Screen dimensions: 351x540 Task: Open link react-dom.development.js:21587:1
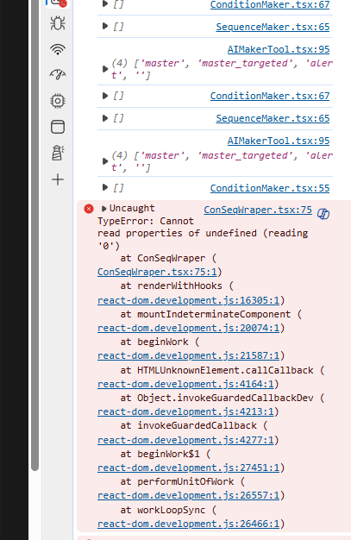click(188, 355)
